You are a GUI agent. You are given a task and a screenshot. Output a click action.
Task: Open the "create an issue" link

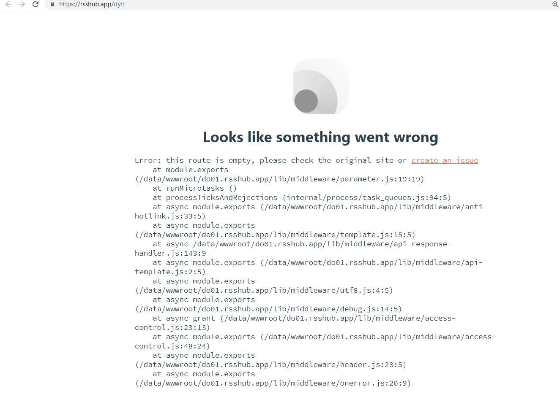click(x=445, y=160)
